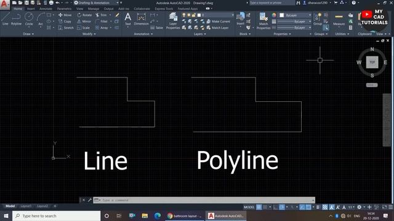The image size is (394, 221).
Task: Click Make Current layer button
Action: 219,21
